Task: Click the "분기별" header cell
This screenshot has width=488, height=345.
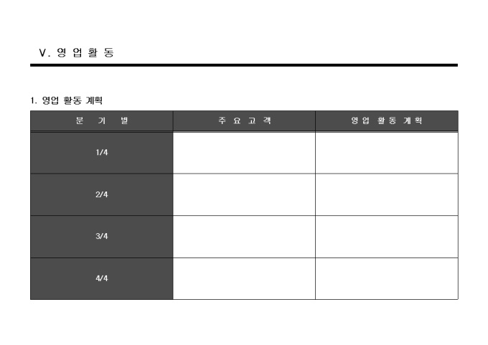Action: [x=101, y=120]
